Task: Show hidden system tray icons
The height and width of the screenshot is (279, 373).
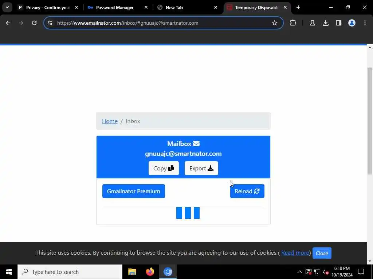Action: pyautogui.click(x=299, y=272)
